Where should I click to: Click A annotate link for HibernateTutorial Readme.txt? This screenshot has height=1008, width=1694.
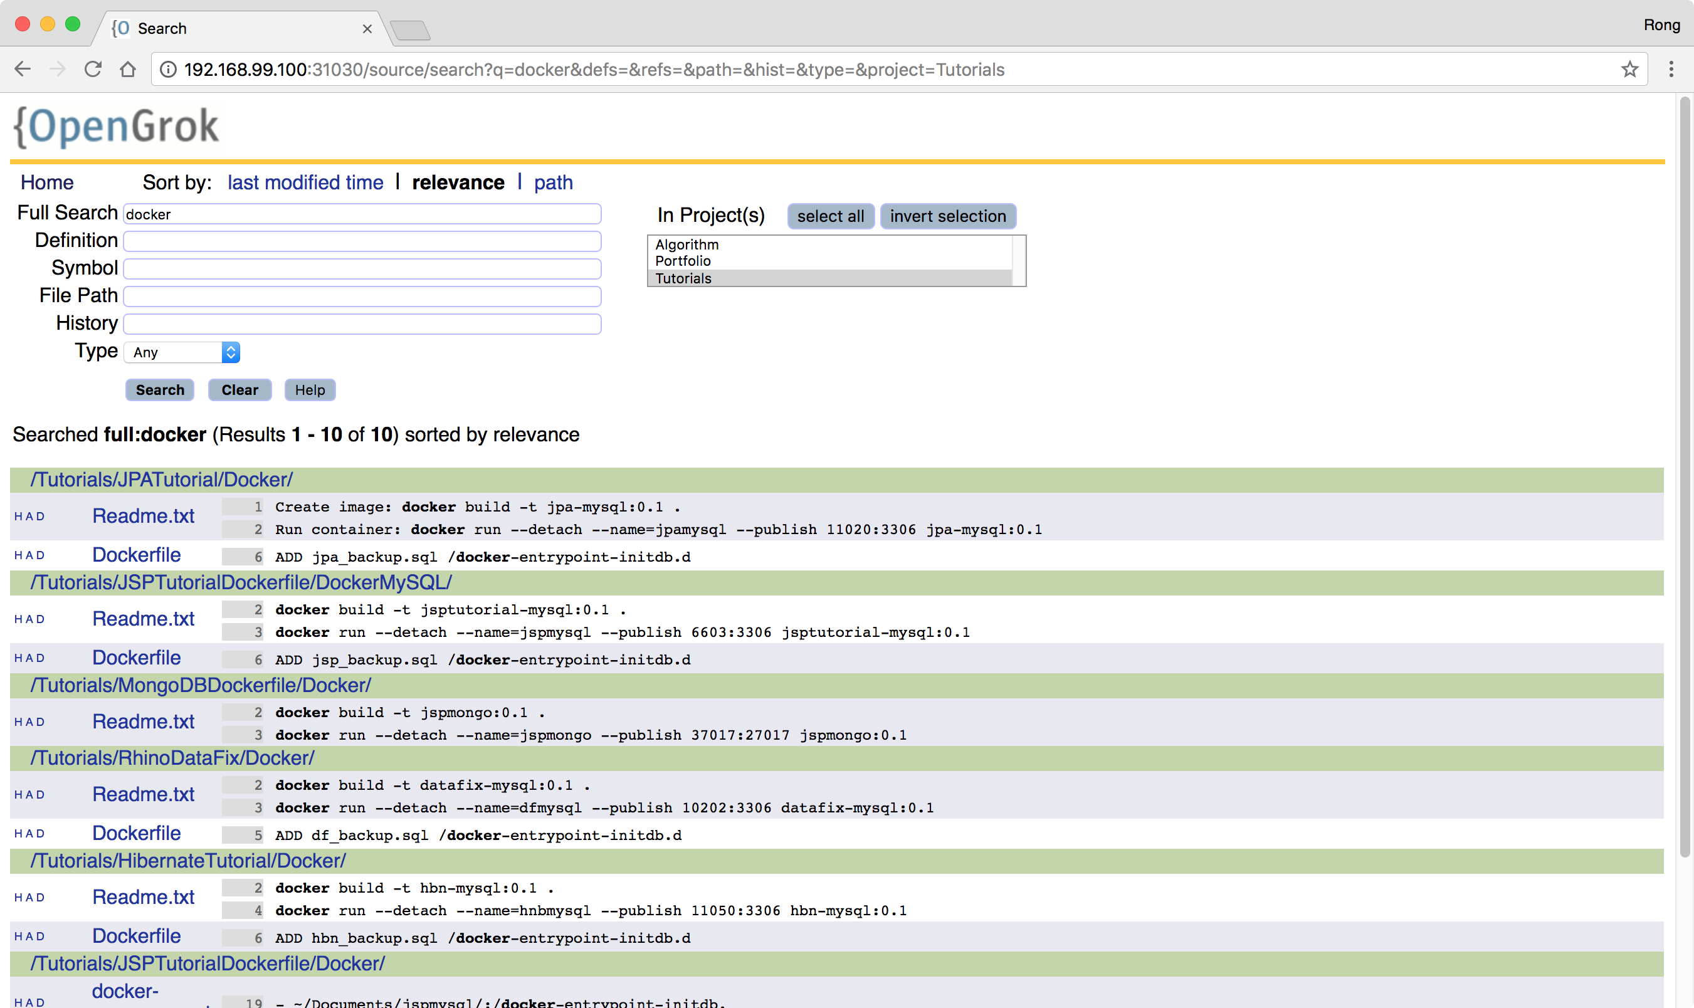click(x=29, y=897)
